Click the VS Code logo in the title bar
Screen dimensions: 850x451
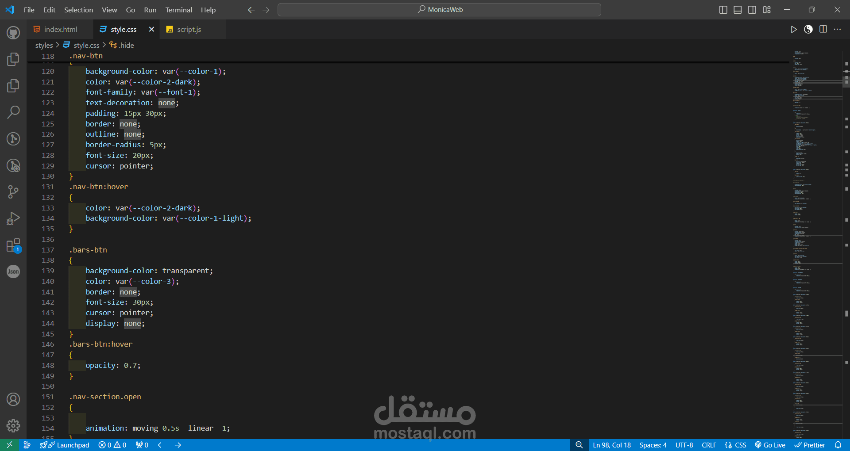point(10,10)
